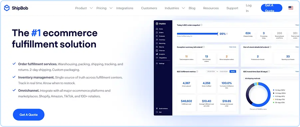
Task: Click info icon beside Exception summary heading
Action: [204, 47]
